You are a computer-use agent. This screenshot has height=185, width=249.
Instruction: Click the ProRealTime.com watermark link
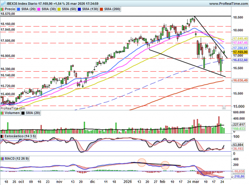[x=13, y=108]
